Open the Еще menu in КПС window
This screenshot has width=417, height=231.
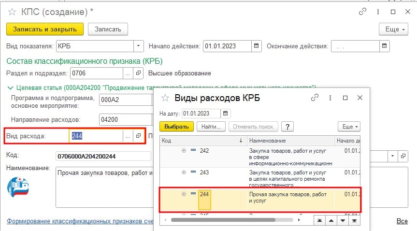tap(395, 29)
